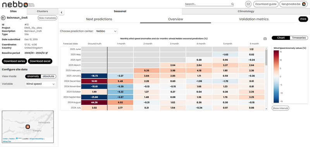This screenshot has height=147, width=310.
Task: Switch to the Climatology tab
Action: click(x=246, y=12)
